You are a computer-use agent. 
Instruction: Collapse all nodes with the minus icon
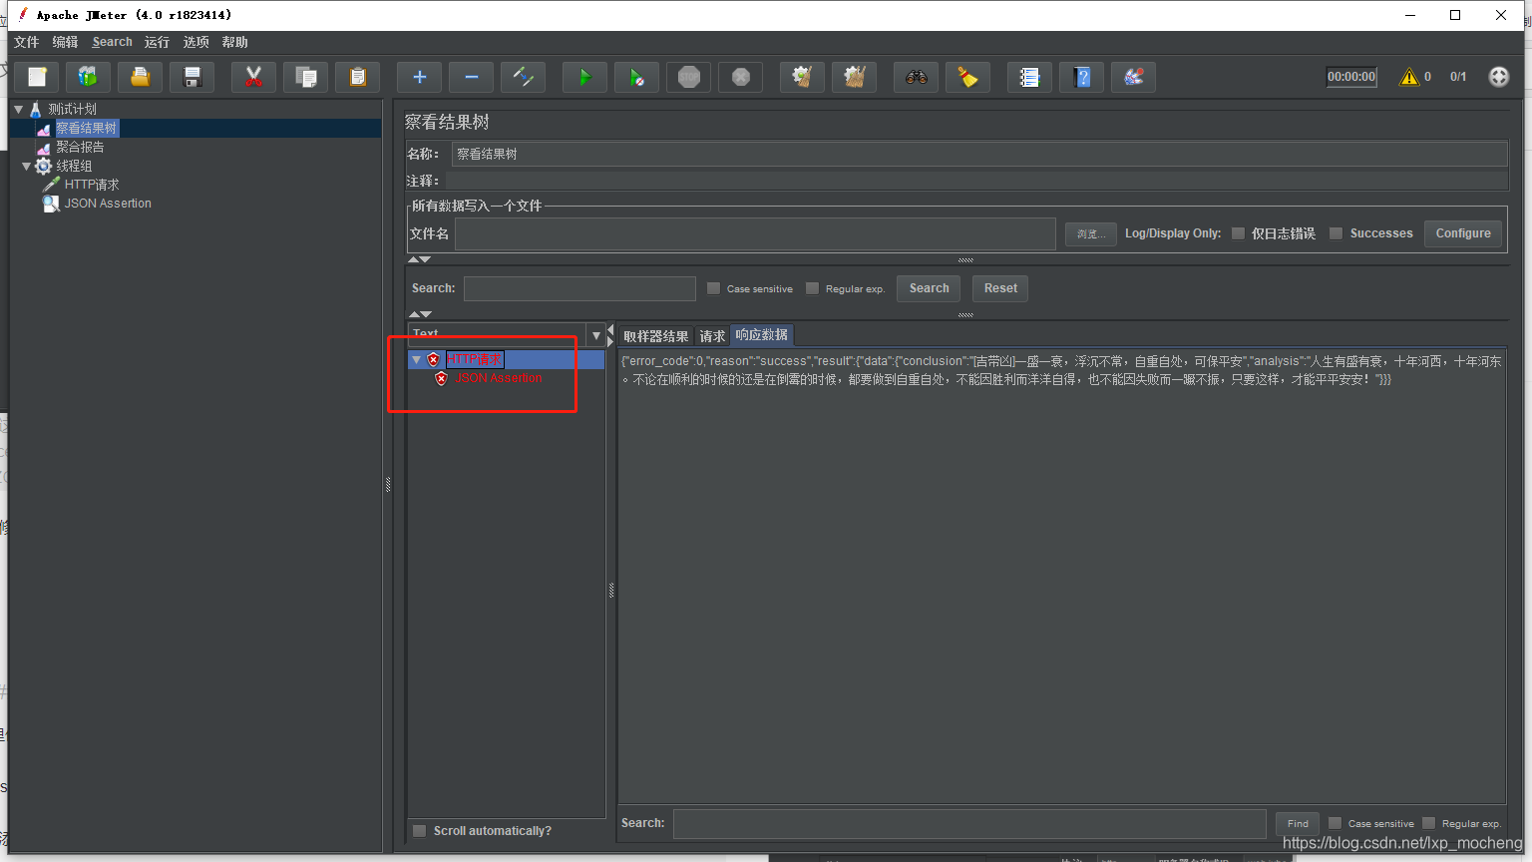[471, 77]
